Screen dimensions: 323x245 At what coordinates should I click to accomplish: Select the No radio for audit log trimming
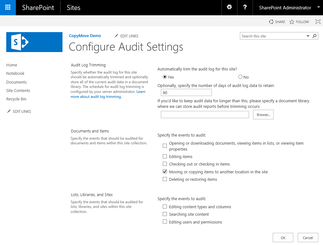(240, 77)
